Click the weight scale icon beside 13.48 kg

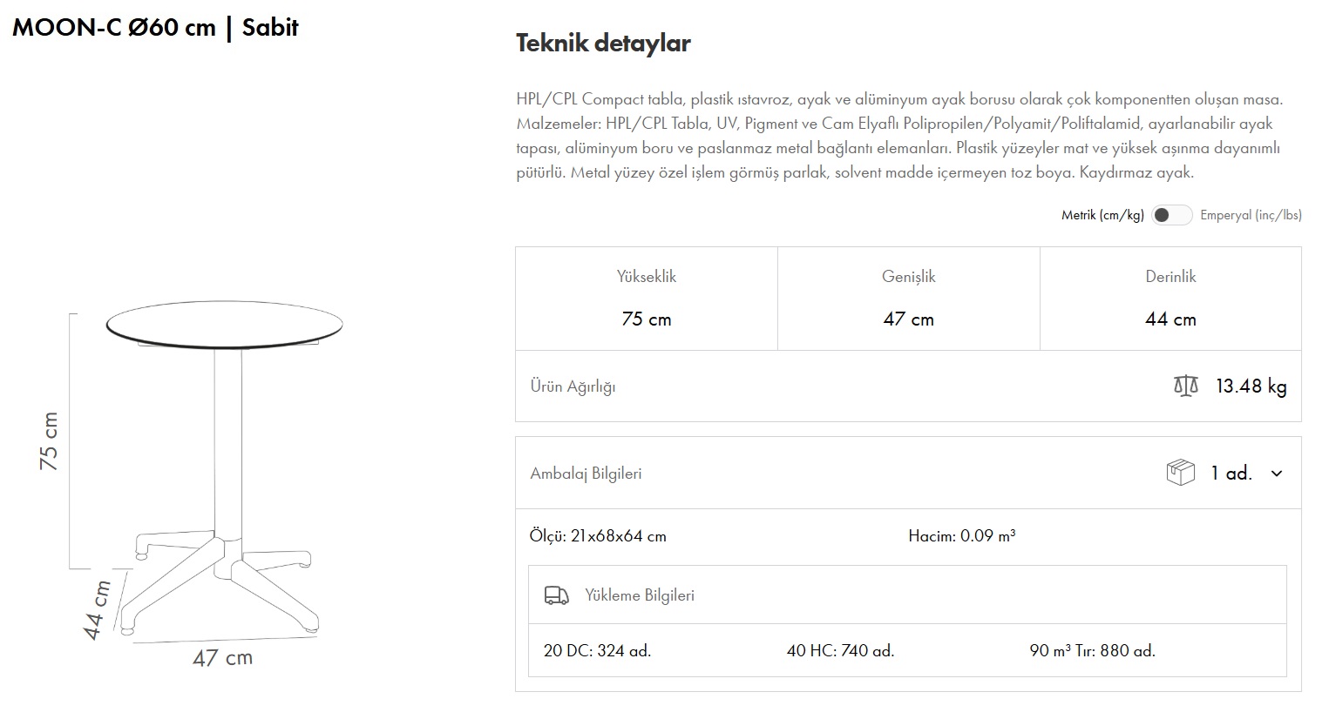pyautogui.click(x=1185, y=386)
